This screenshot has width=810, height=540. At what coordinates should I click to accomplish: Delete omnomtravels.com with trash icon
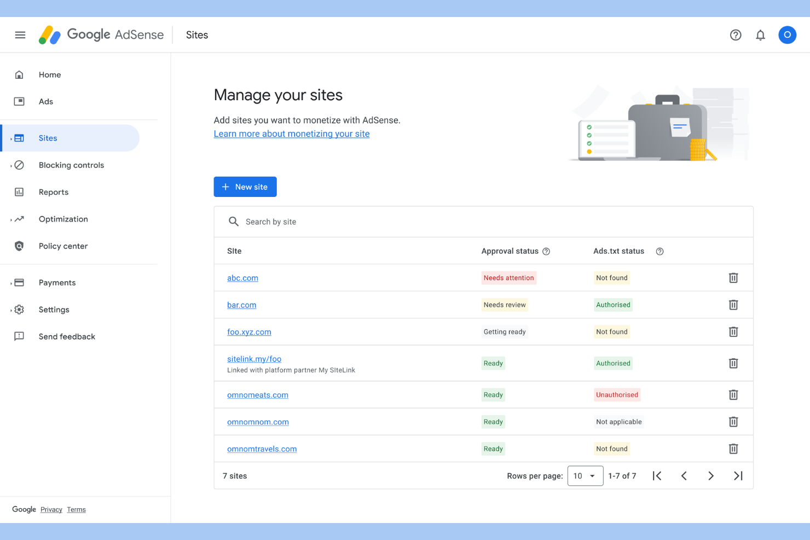tap(733, 449)
